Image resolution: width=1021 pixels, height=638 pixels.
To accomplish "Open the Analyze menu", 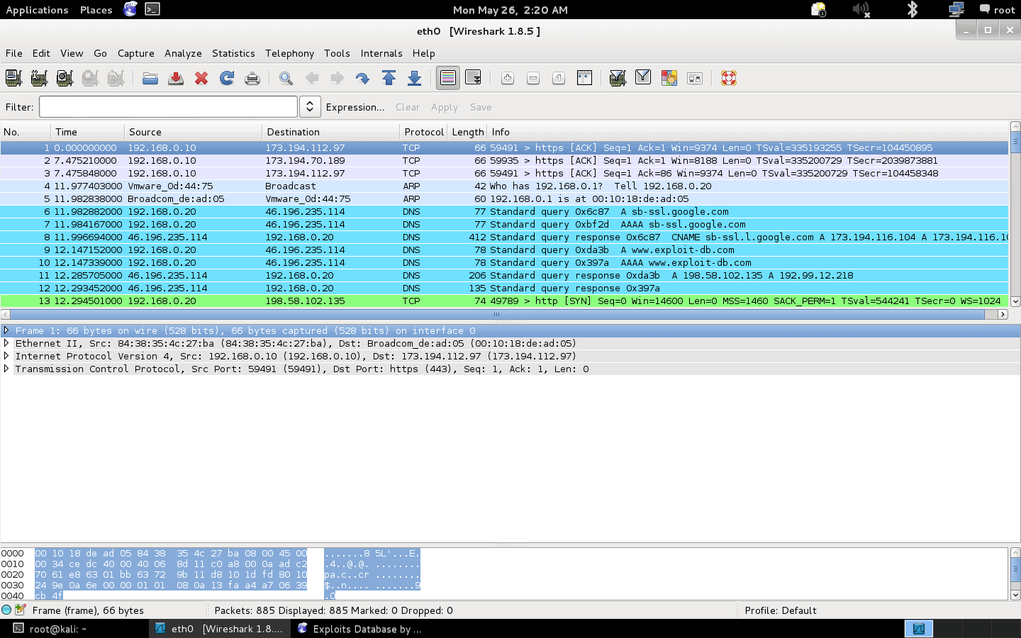I will coord(183,53).
